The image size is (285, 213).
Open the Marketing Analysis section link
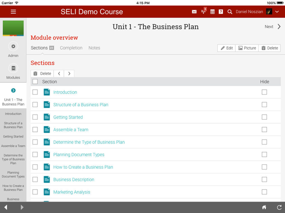[72, 192]
